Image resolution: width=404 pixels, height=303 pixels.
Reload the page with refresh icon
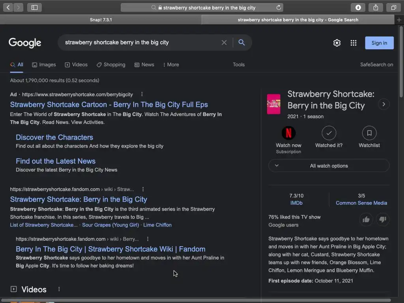tap(279, 7)
